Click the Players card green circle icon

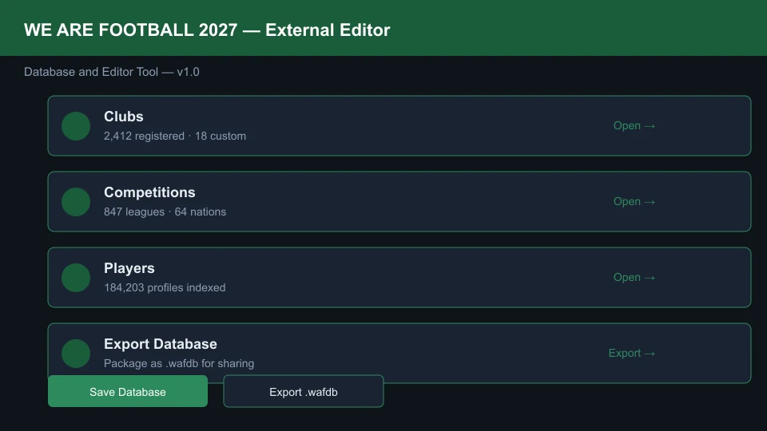(76, 278)
